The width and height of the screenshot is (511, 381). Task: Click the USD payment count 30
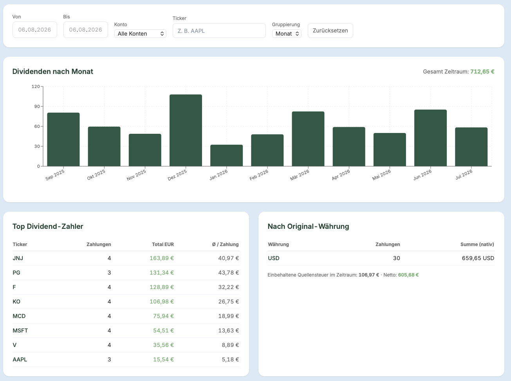[397, 258]
